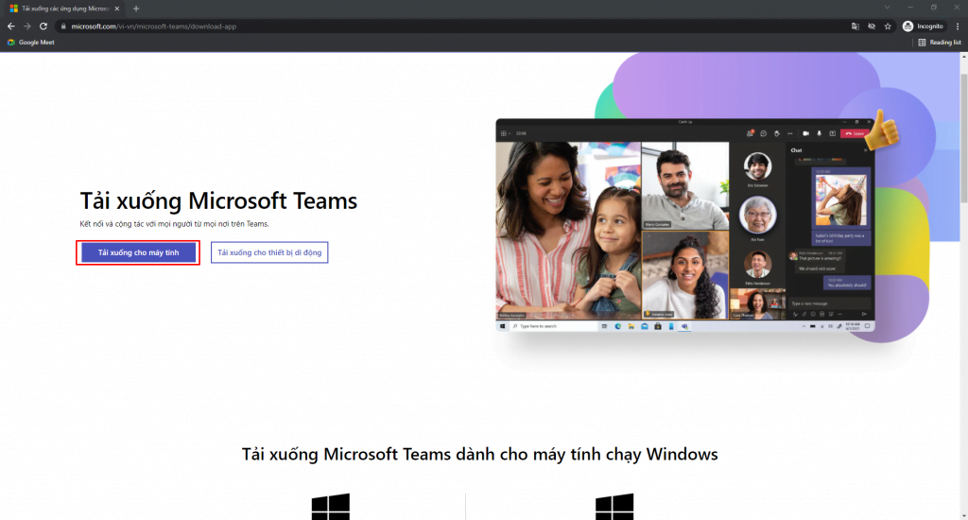Minimize the Chrome window

point(910,8)
